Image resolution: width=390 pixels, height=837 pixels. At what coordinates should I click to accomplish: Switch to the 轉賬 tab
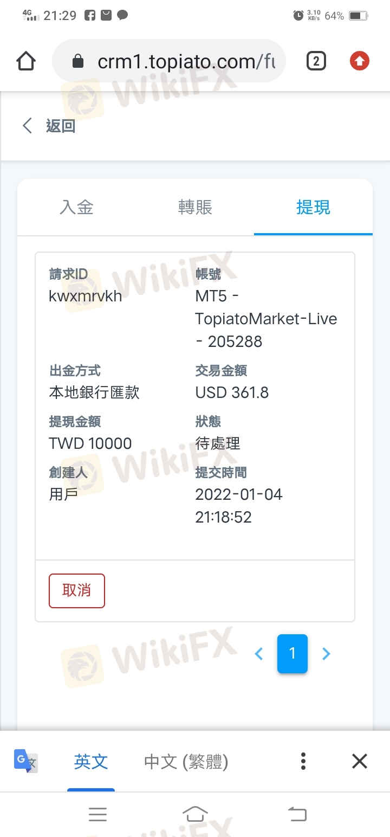(x=195, y=207)
